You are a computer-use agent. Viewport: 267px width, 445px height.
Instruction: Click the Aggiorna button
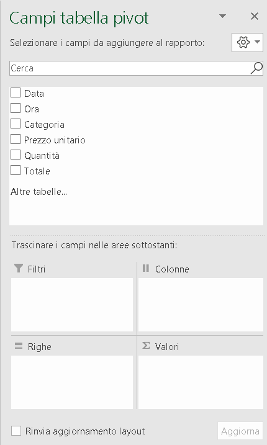tap(240, 431)
